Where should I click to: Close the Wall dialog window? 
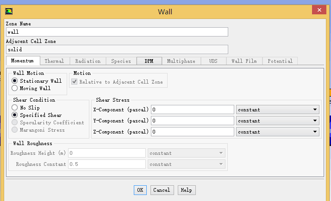tap(318, 10)
